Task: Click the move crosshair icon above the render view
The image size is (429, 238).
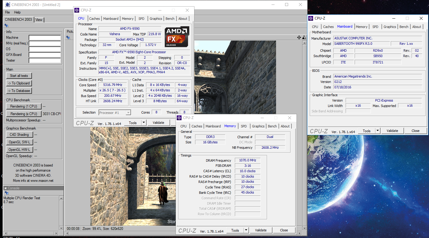Action: (x=299, y=38)
